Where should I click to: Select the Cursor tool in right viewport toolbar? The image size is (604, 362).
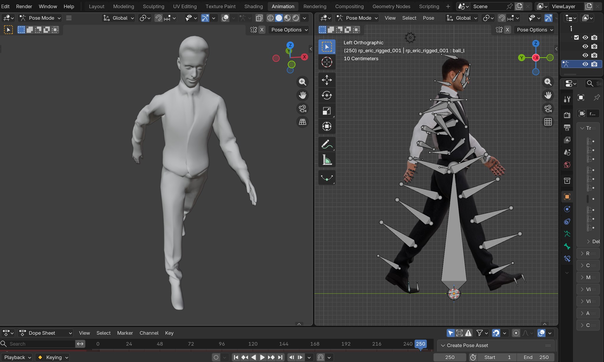pos(327,62)
